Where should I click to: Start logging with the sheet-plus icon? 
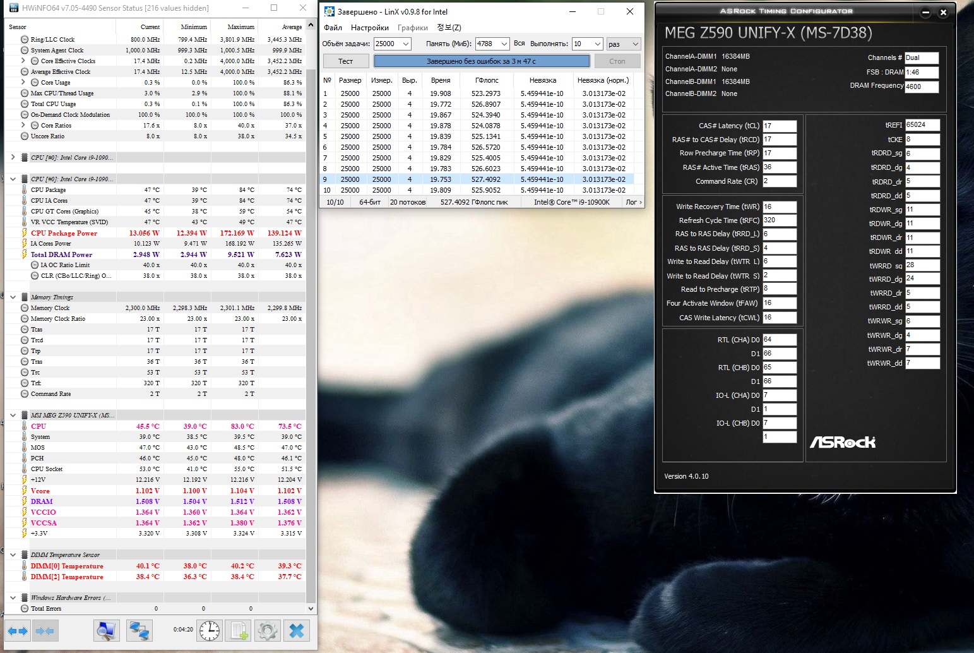click(239, 630)
